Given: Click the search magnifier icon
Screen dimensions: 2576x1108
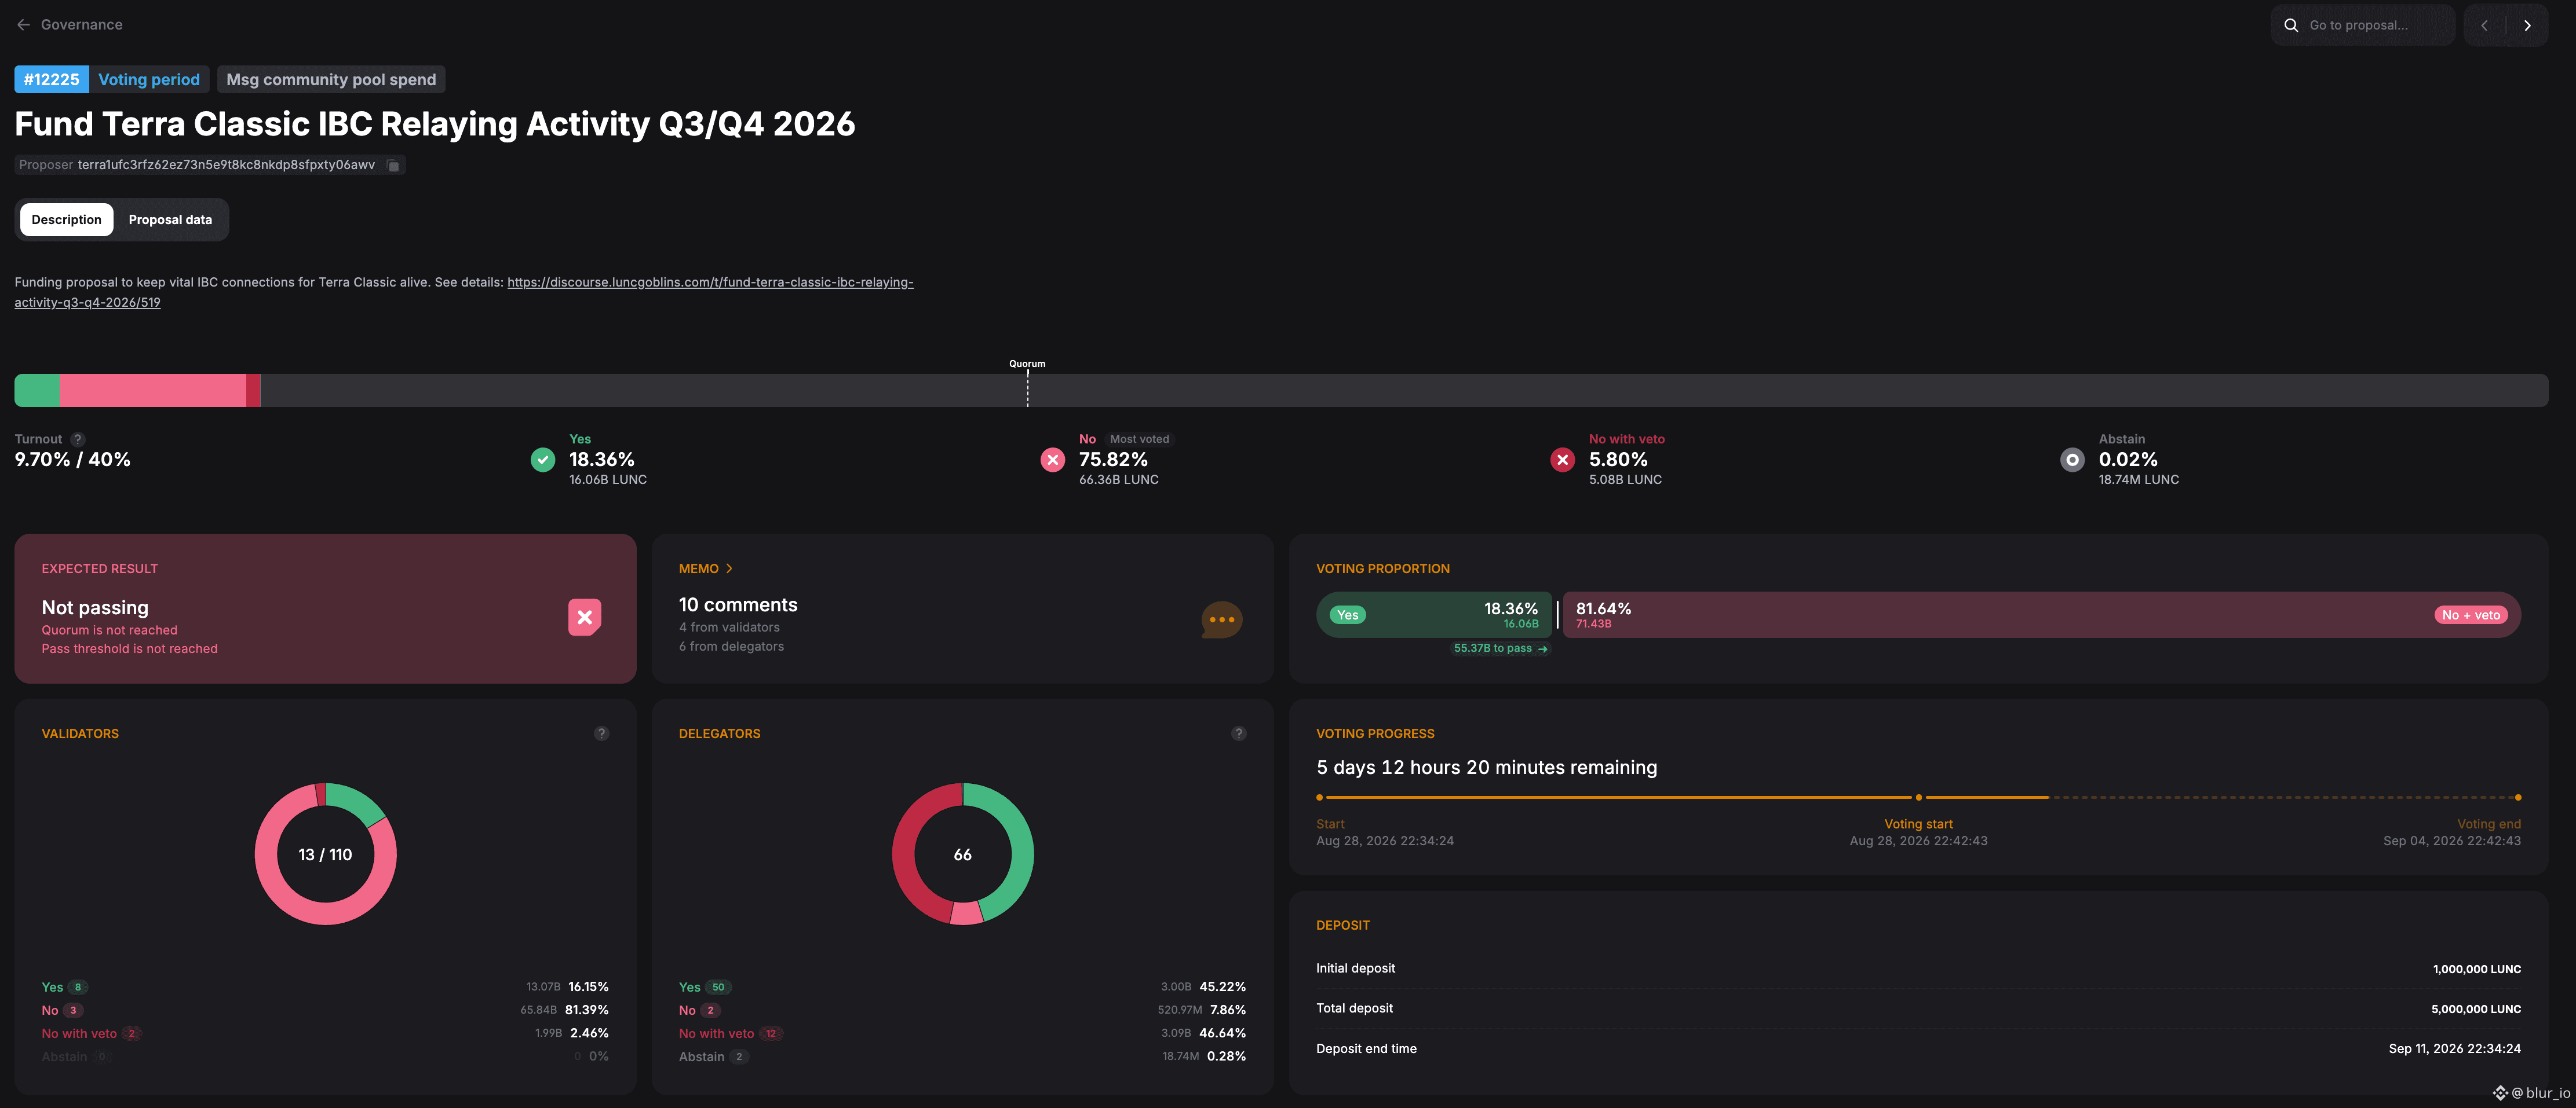Looking at the screenshot, I should pyautogui.click(x=2291, y=25).
